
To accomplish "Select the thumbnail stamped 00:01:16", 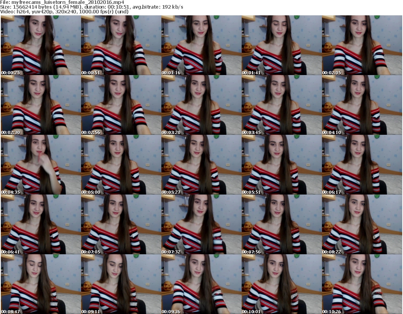I will pyautogui.click(x=201, y=45).
